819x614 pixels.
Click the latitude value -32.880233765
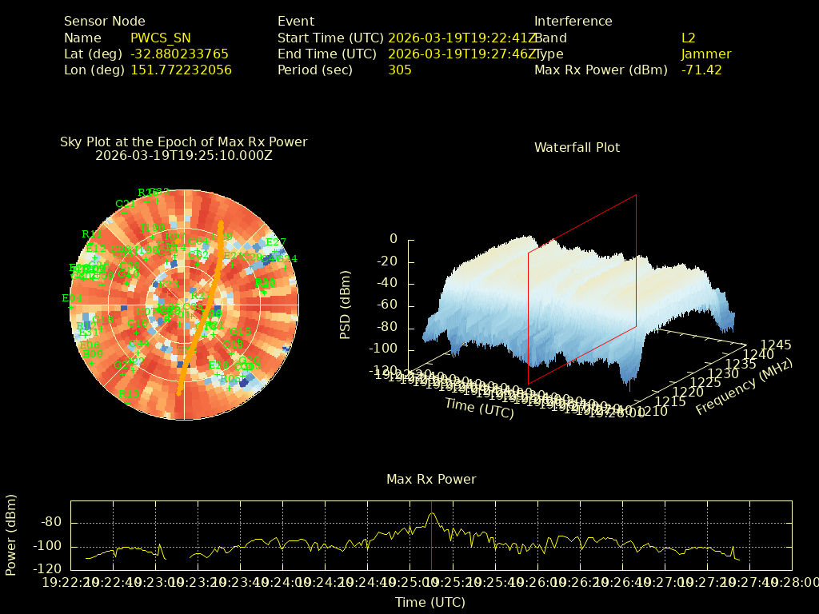coord(179,54)
